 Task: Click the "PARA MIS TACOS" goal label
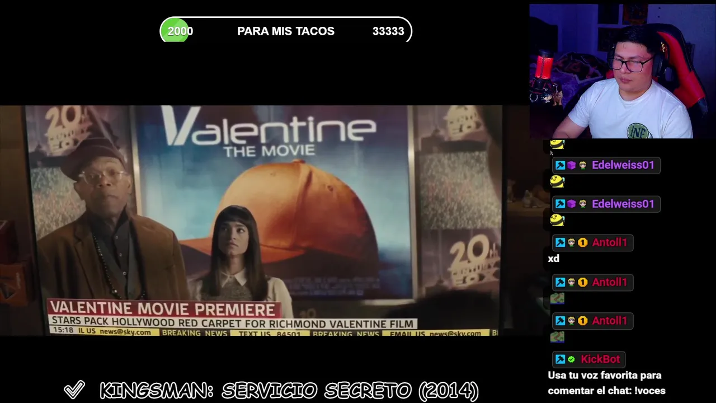pyautogui.click(x=286, y=31)
